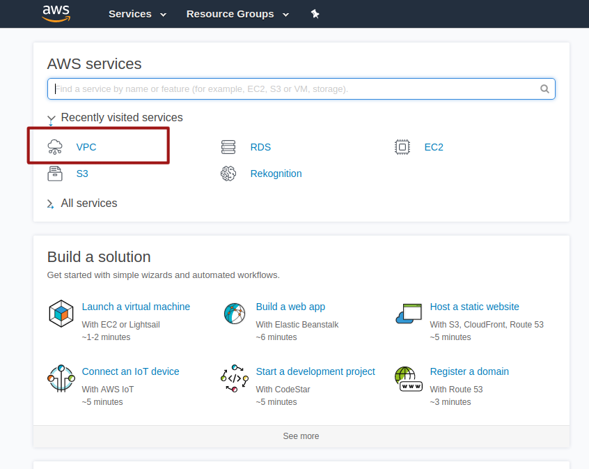This screenshot has width=589, height=469.
Task: Click the S3 bucket icon
Action: 55,174
